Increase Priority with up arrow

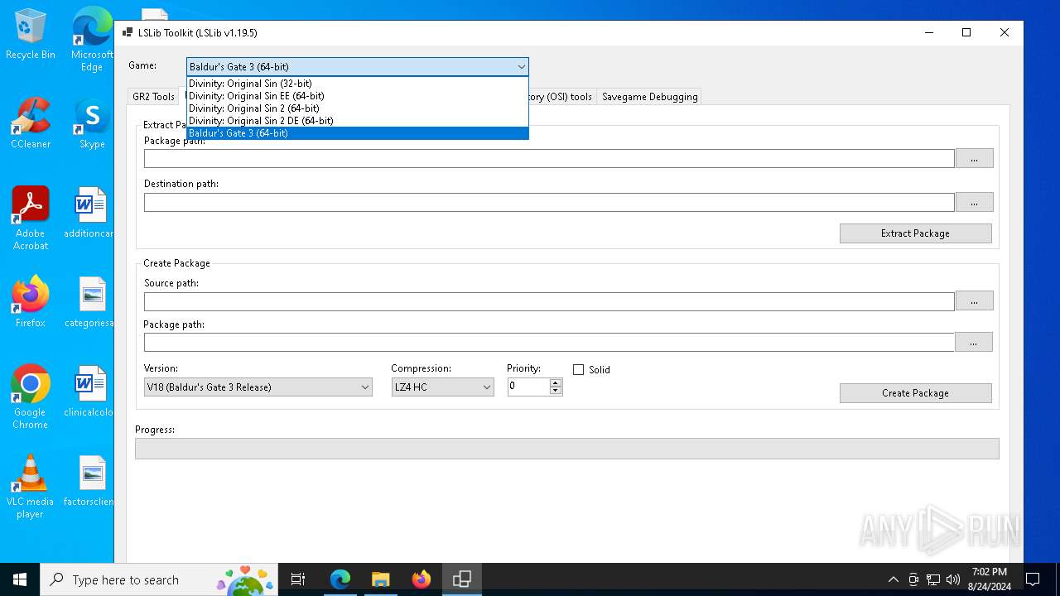556,382
